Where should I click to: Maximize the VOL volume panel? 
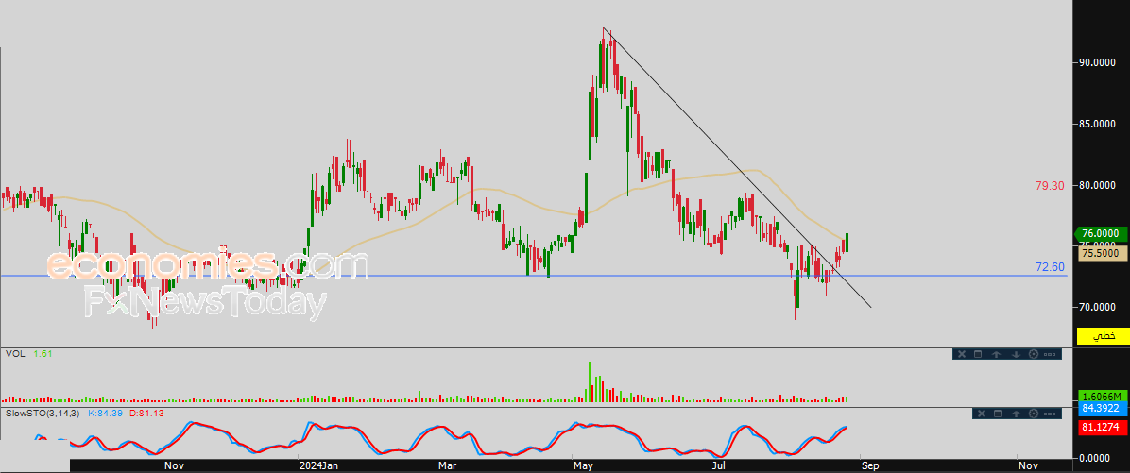click(978, 354)
